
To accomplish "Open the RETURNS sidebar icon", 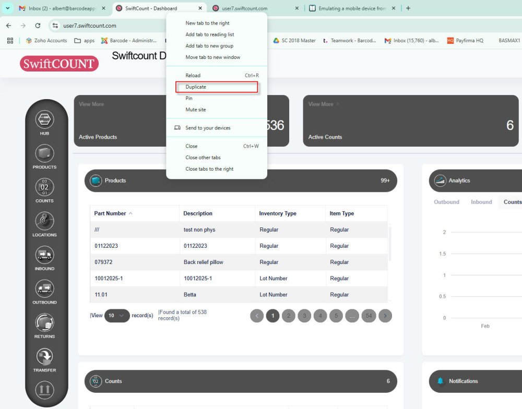I will pos(44,322).
